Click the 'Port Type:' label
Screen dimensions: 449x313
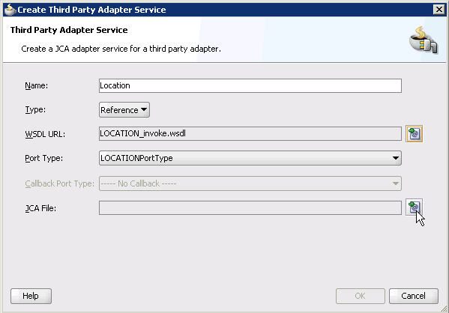tap(43, 158)
